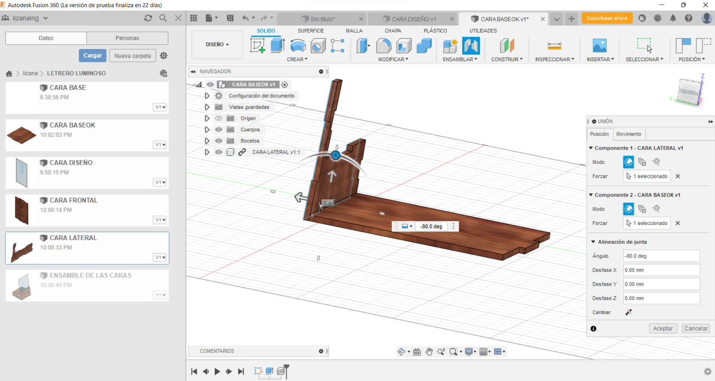Select the Fillet tool icon
The width and height of the screenshot is (715, 381).
click(x=384, y=46)
